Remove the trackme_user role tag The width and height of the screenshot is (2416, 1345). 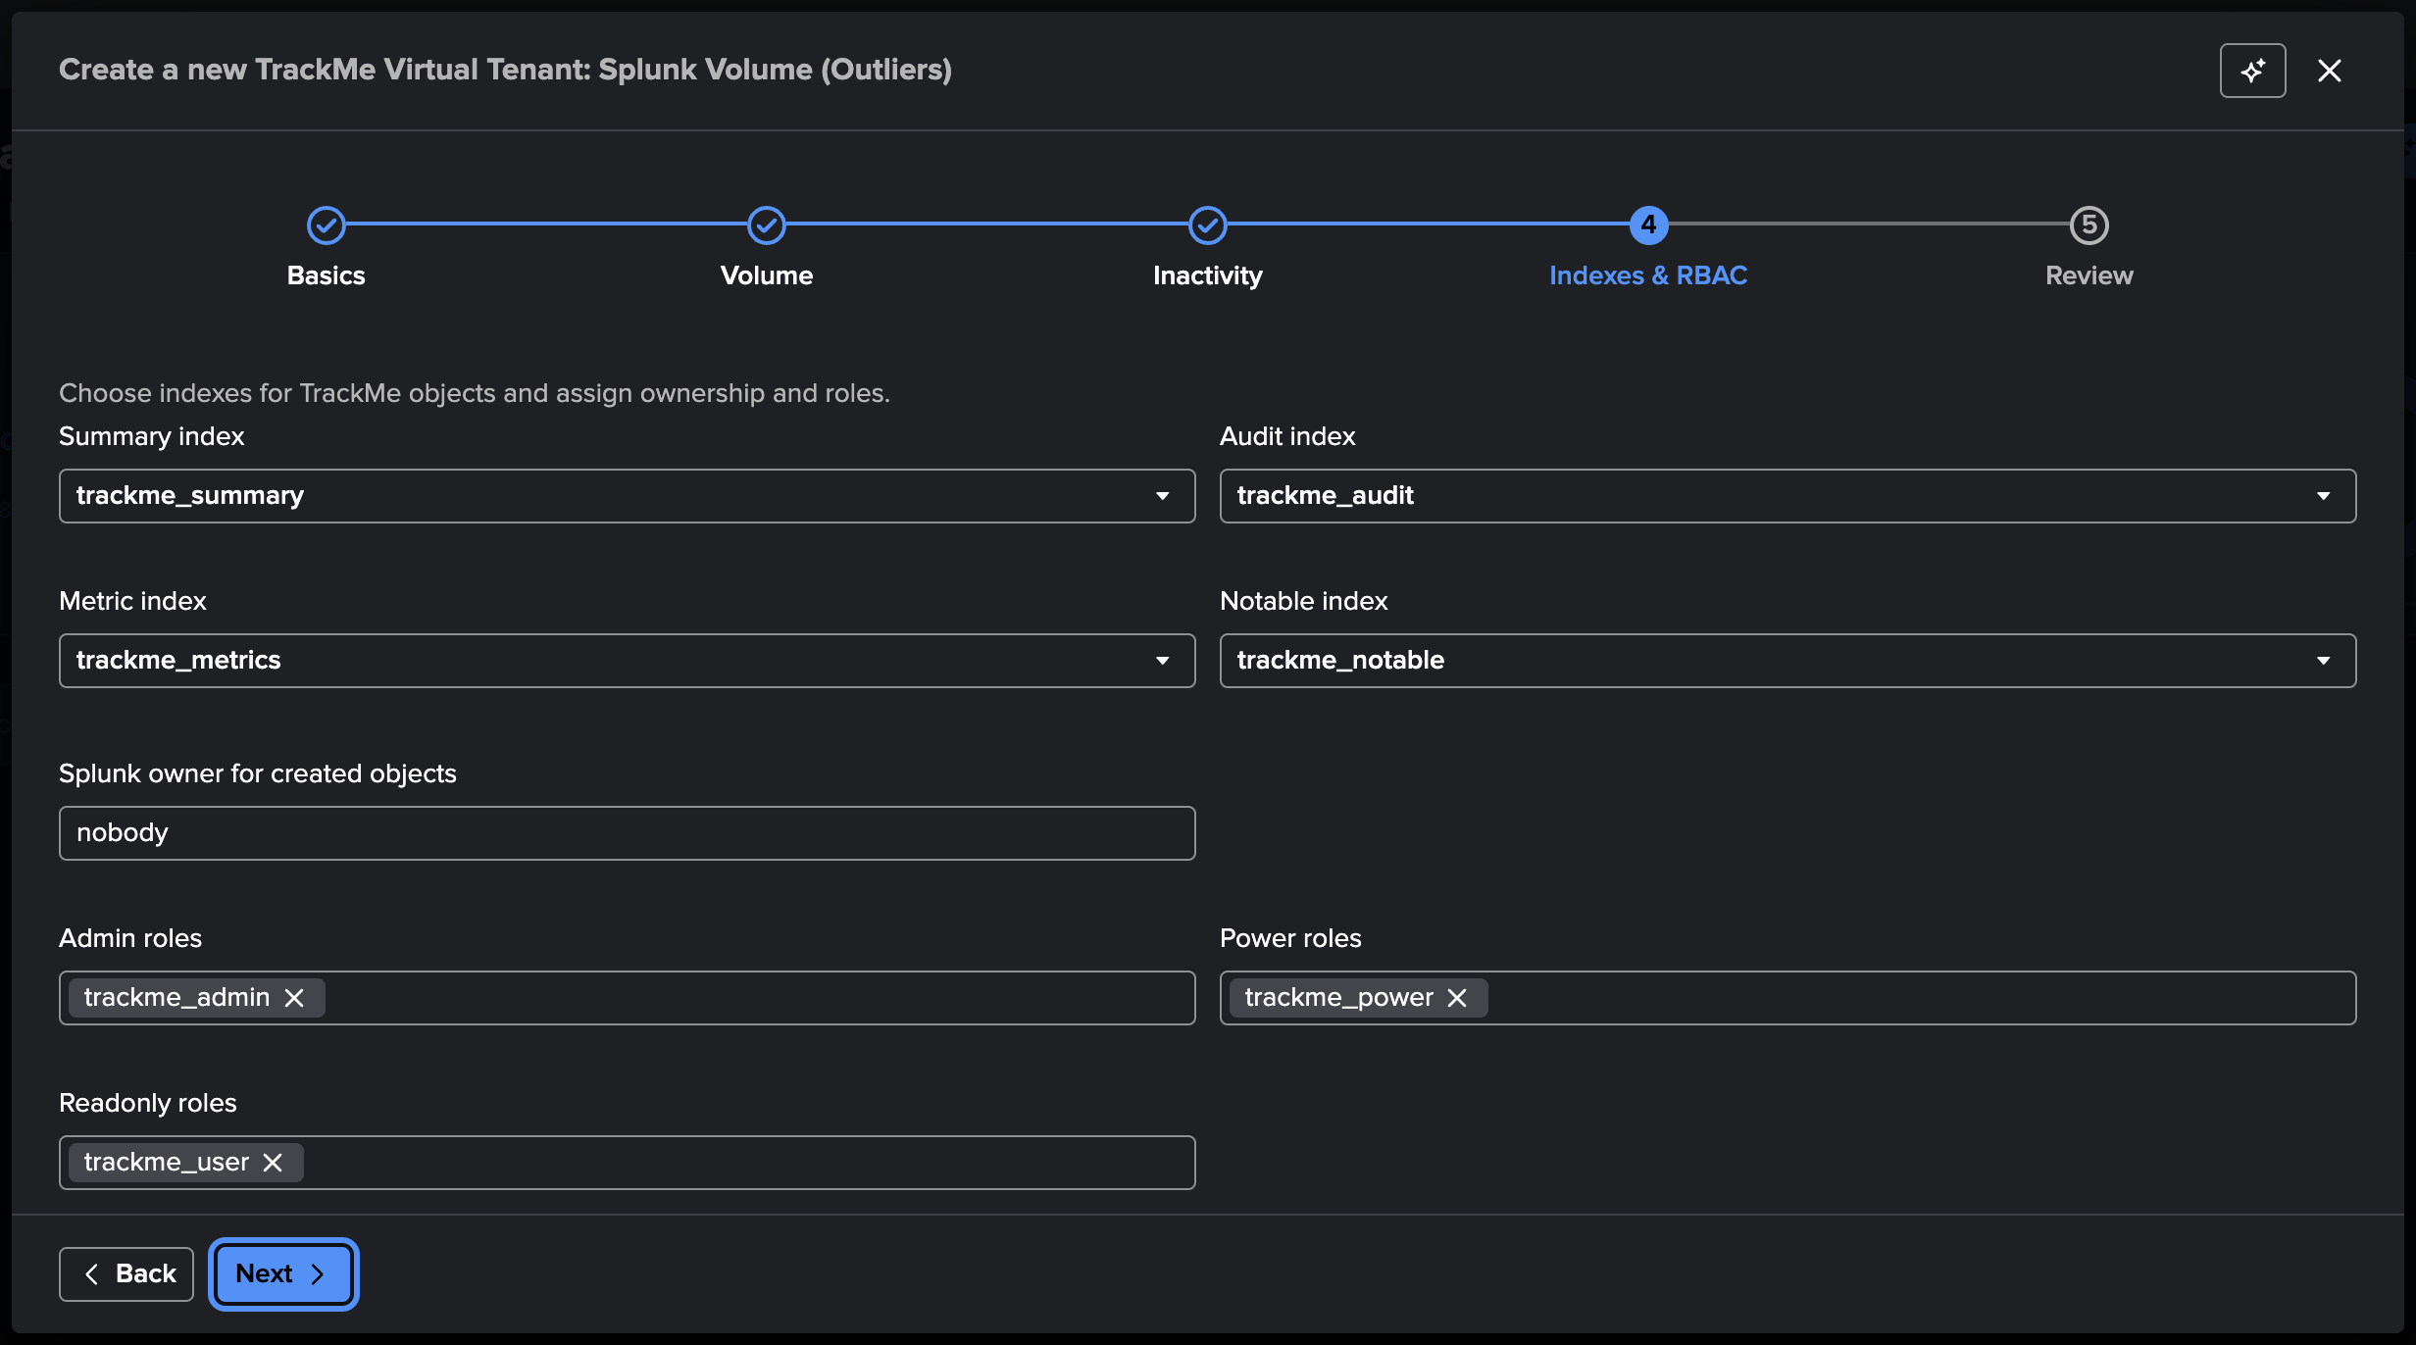273,1163
